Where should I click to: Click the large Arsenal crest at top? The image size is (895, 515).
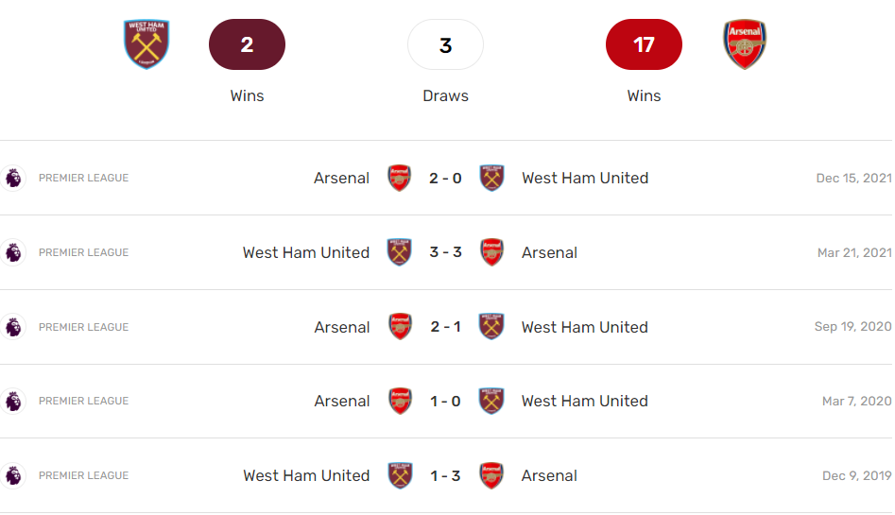click(745, 44)
